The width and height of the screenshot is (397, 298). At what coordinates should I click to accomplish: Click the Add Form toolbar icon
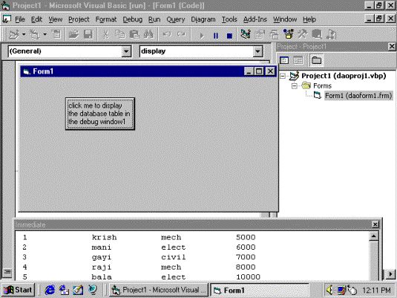(35, 34)
